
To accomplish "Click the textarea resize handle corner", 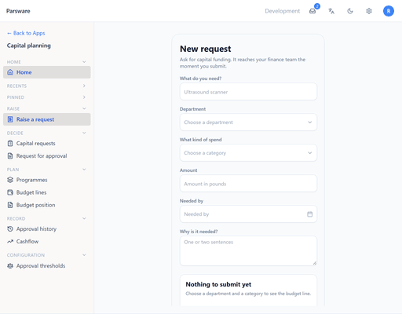I will coord(315,263).
